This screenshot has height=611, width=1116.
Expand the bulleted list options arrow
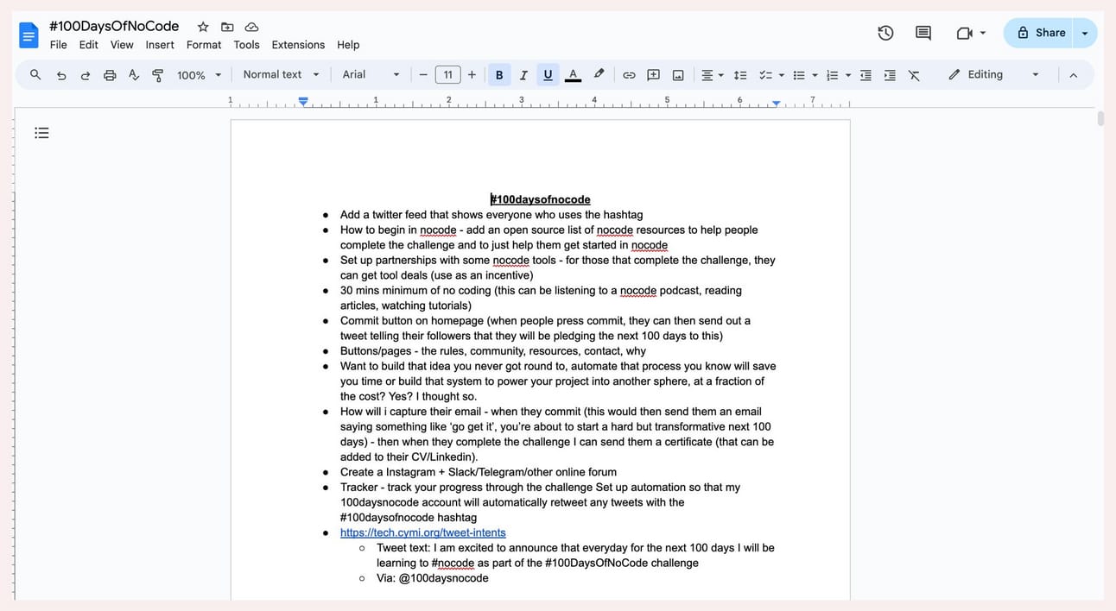(x=815, y=75)
